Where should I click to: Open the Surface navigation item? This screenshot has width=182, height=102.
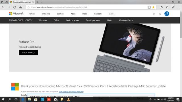60,14
